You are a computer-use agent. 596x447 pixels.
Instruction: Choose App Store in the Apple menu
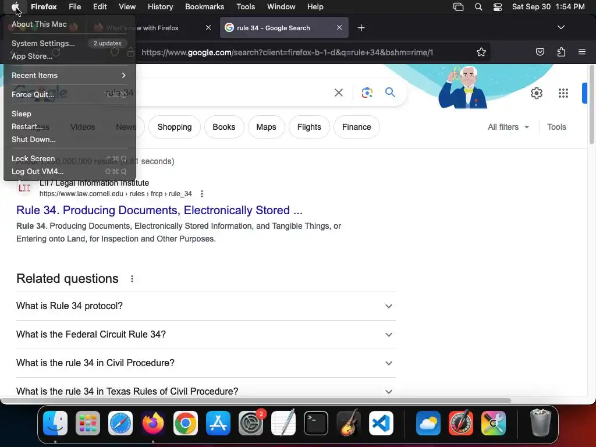[69, 56]
